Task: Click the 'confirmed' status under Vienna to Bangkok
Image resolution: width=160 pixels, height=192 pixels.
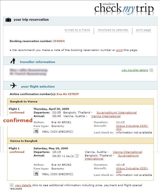Action: [17, 152]
